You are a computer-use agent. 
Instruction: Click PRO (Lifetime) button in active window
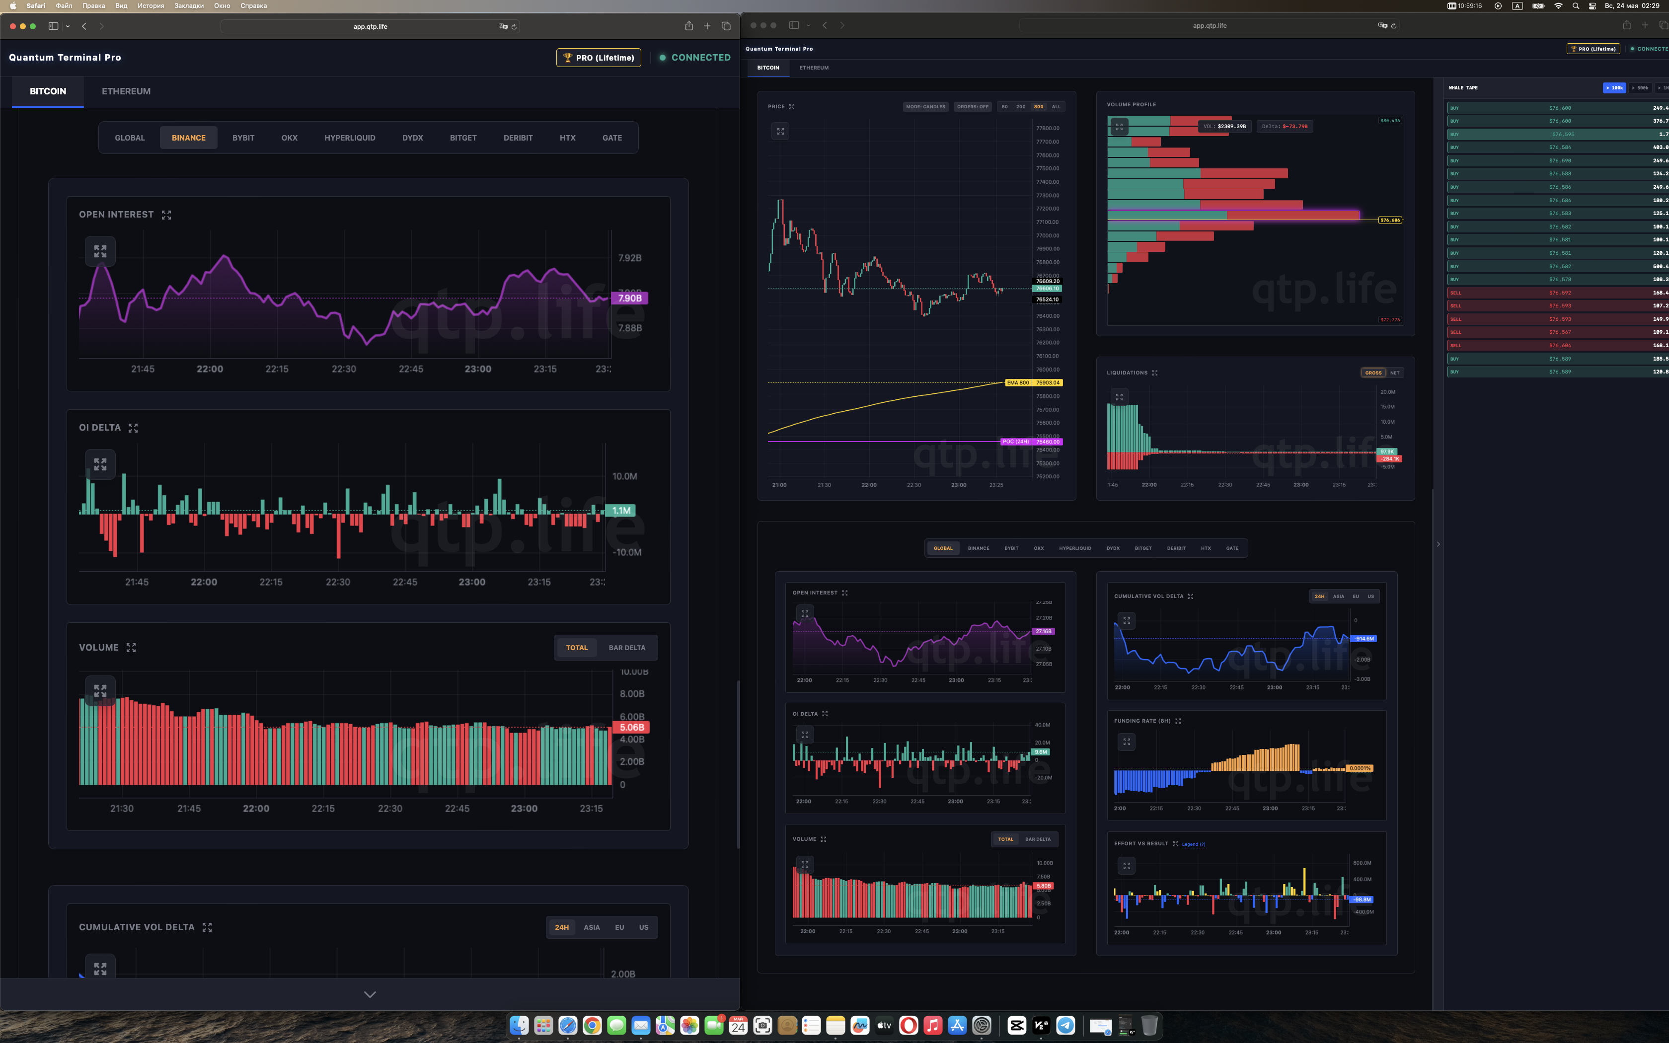[x=599, y=58]
